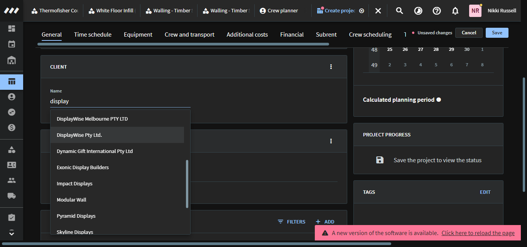The width and height of the screenshot is (527, 247).
Task: Open the time tracking clock icon
Action: tap(418, 11)
